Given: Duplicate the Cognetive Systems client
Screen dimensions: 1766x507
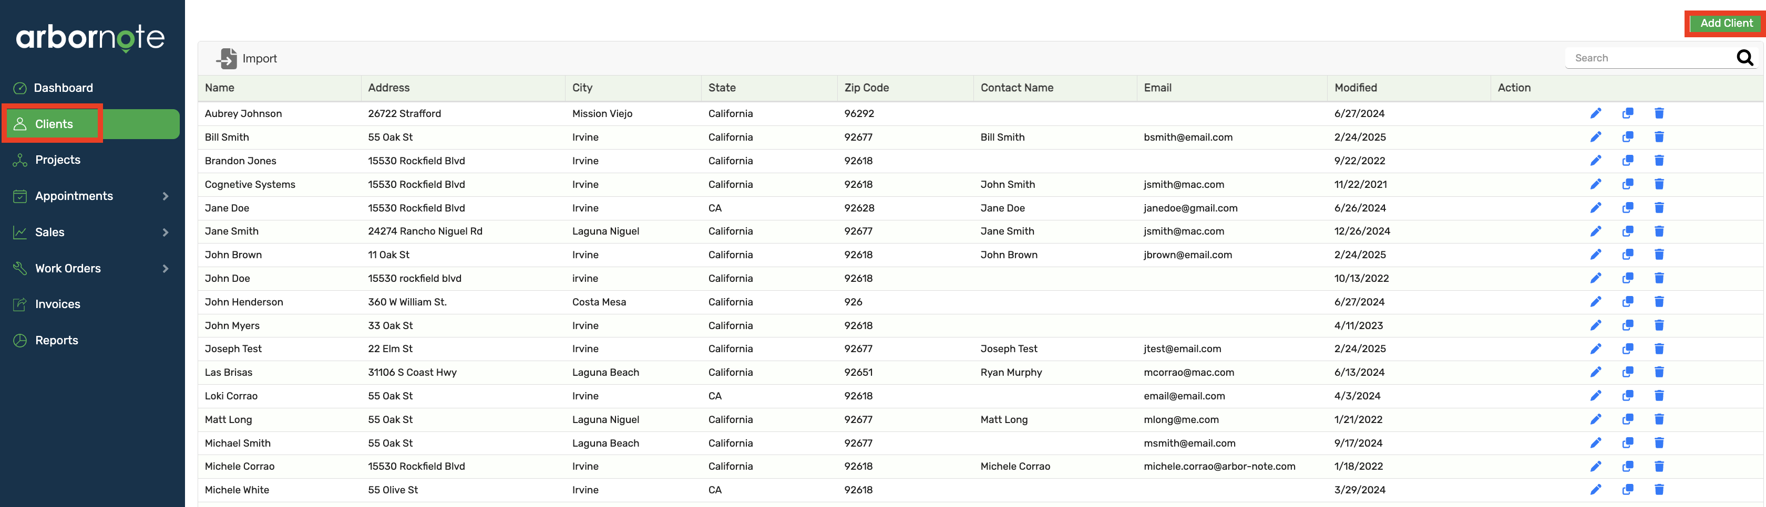Looking at the screenshot, I should pos(1628,184).
